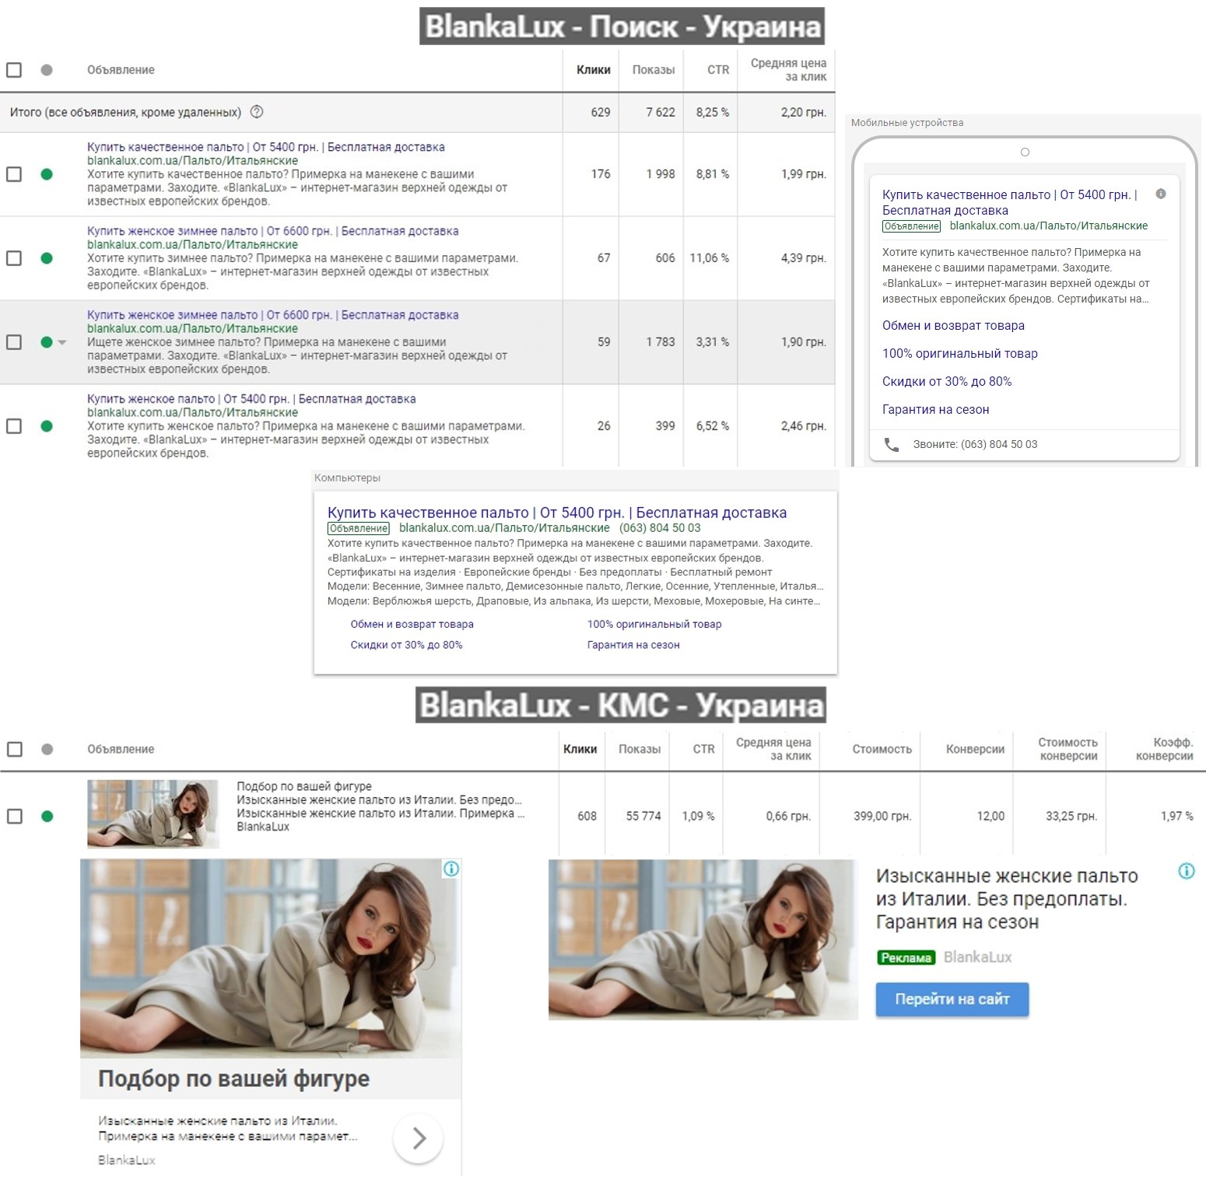
Task: Select all ads in the КМС table
Action: pyautogui.click(x=14, y=749)
